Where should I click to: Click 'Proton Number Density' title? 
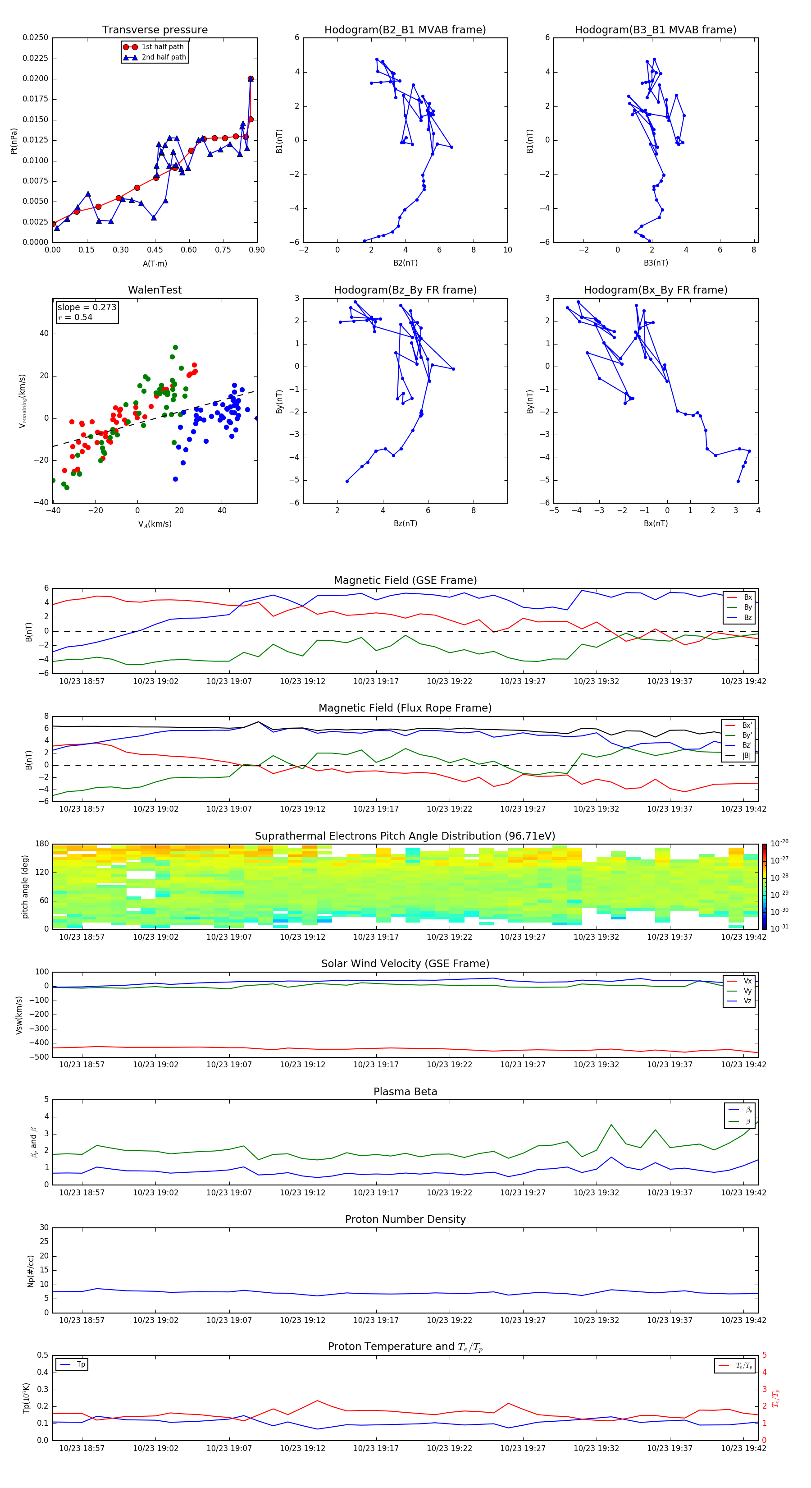point(405,1219)
